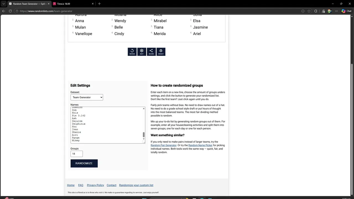
Task: Select the Random Team Generator tab
Action: [x=29, y=4]
